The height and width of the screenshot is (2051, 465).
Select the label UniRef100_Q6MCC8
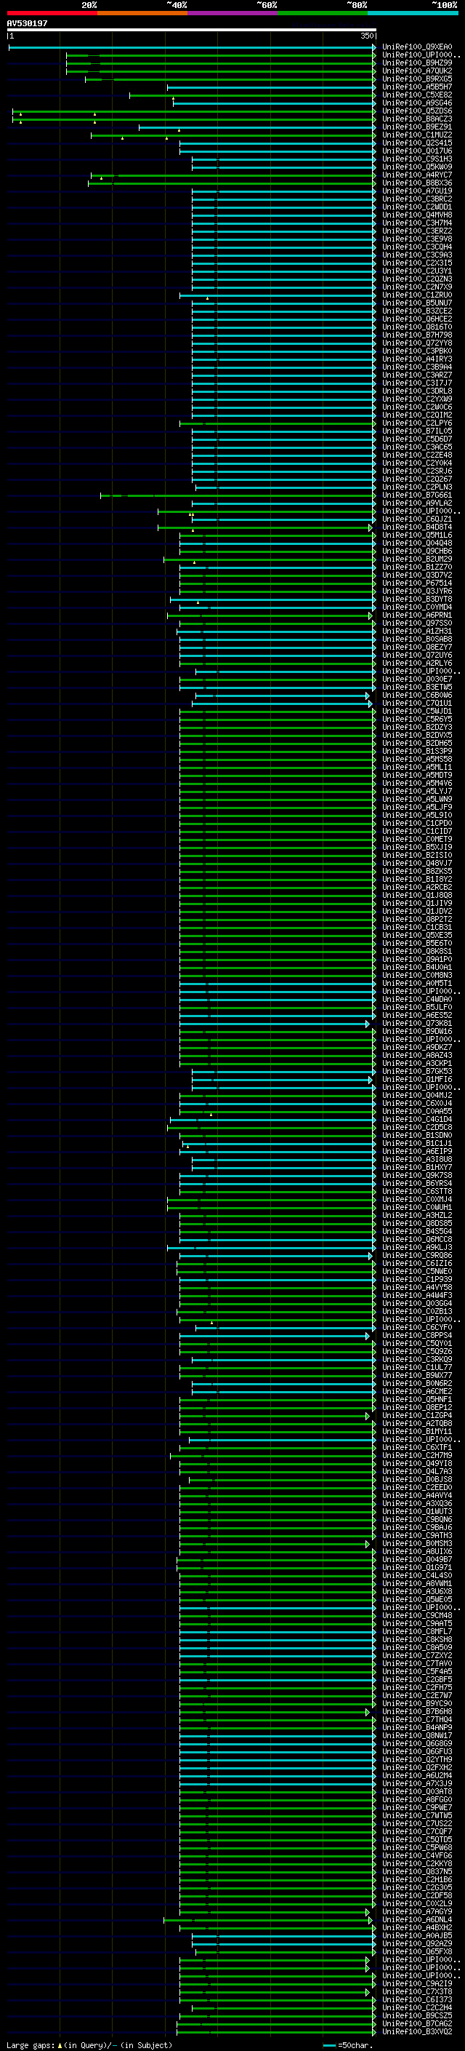[x=417, y=1239]
